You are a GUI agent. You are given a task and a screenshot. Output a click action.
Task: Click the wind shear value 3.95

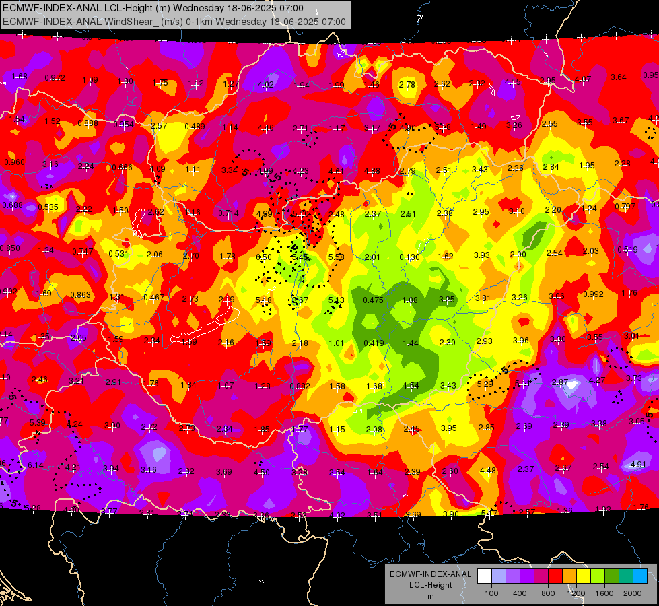[x=449, y=428]
